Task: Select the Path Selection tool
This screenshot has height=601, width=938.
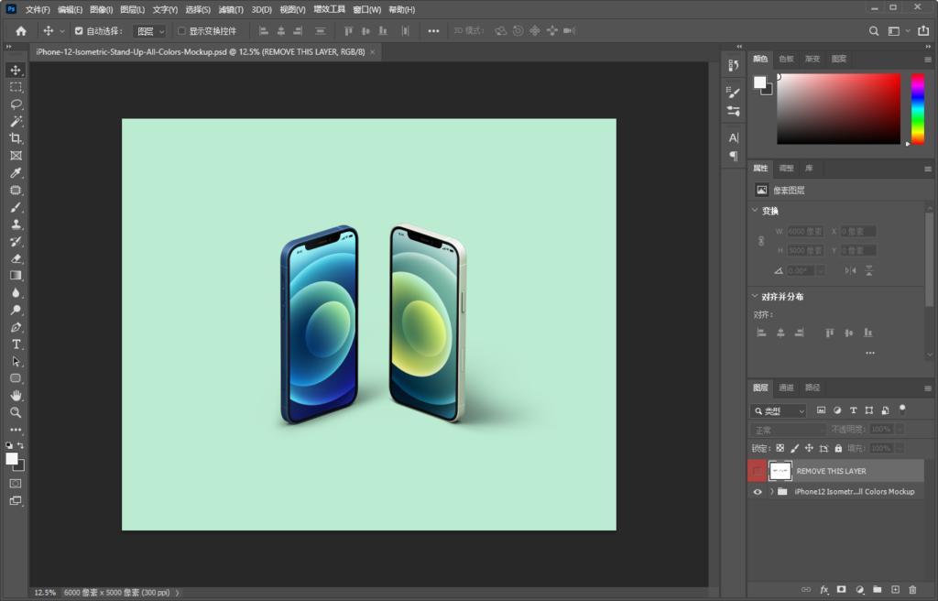Action: (16, 362)
